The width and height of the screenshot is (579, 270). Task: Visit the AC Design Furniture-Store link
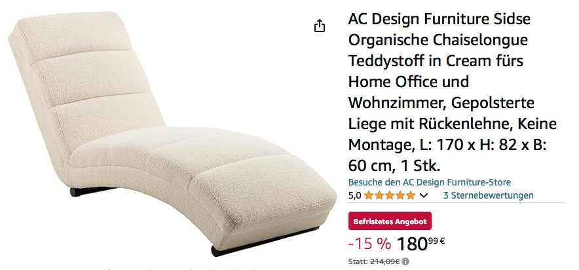pyautogui.click(x=430, y=182)
